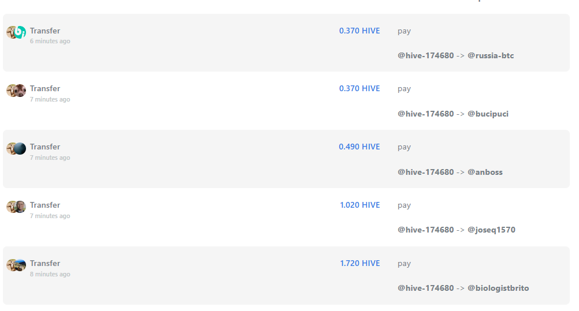Open the @biologistbrito account link
579x311 pixels.
coord(498,288)
